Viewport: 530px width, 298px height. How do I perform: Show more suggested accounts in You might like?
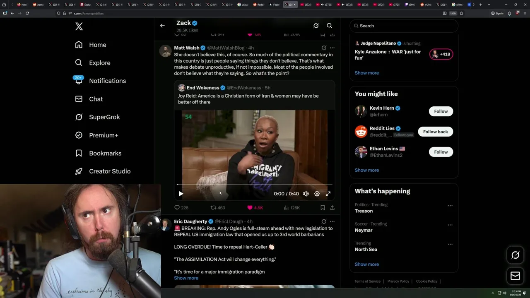coord(366,170)
